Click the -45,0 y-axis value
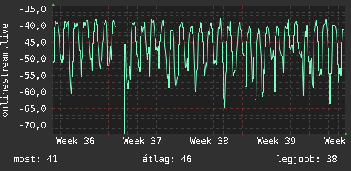Screen dimensions: 351x171 coord(33,43)
